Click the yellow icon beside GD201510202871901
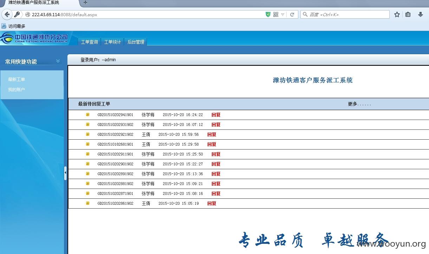 [x=88, y=193]
